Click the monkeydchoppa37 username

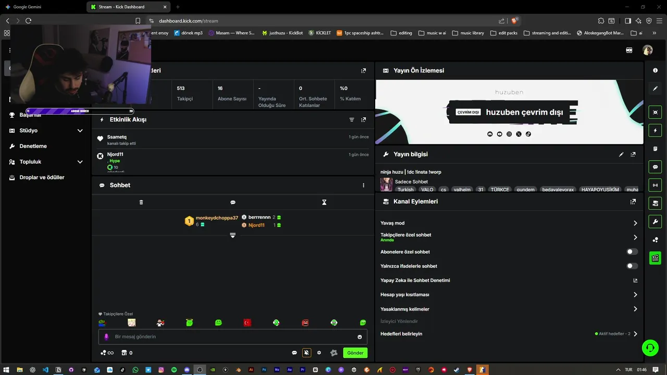pos(217,218)
